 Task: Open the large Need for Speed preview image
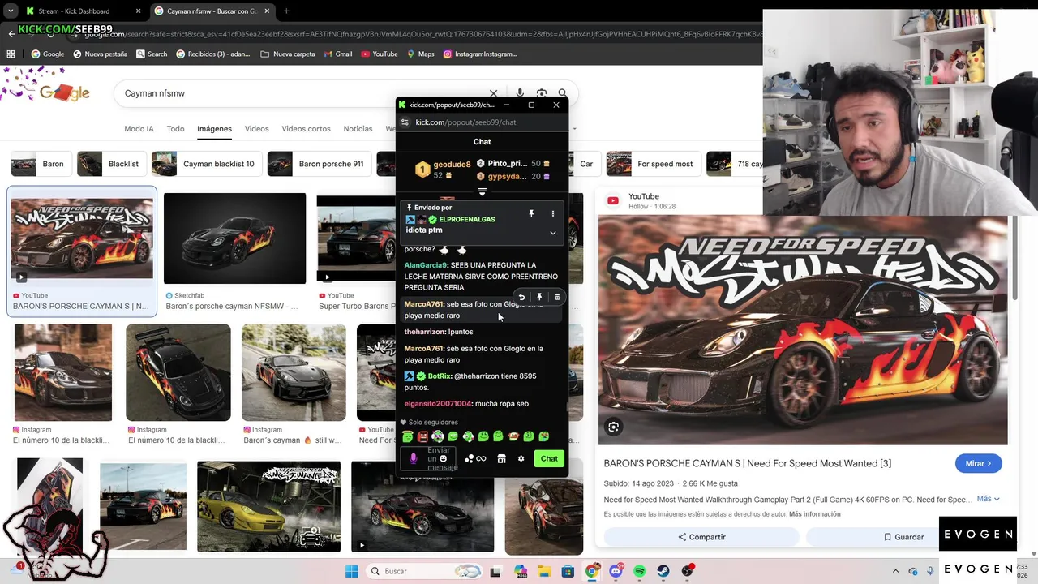803,330
